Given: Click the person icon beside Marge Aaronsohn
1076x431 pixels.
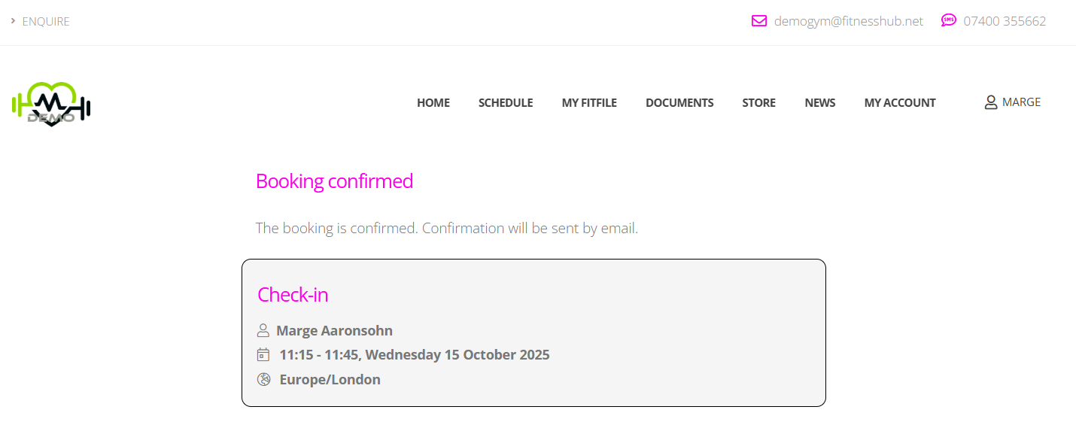Looking at the screenshot, I should coord(263,330).
